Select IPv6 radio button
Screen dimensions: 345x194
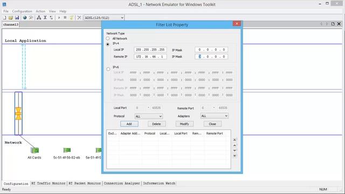pyautogui.click(x=108, y=69)
